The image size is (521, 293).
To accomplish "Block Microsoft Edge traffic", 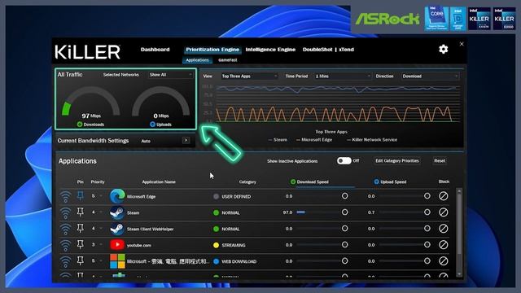I will [443, 196].
